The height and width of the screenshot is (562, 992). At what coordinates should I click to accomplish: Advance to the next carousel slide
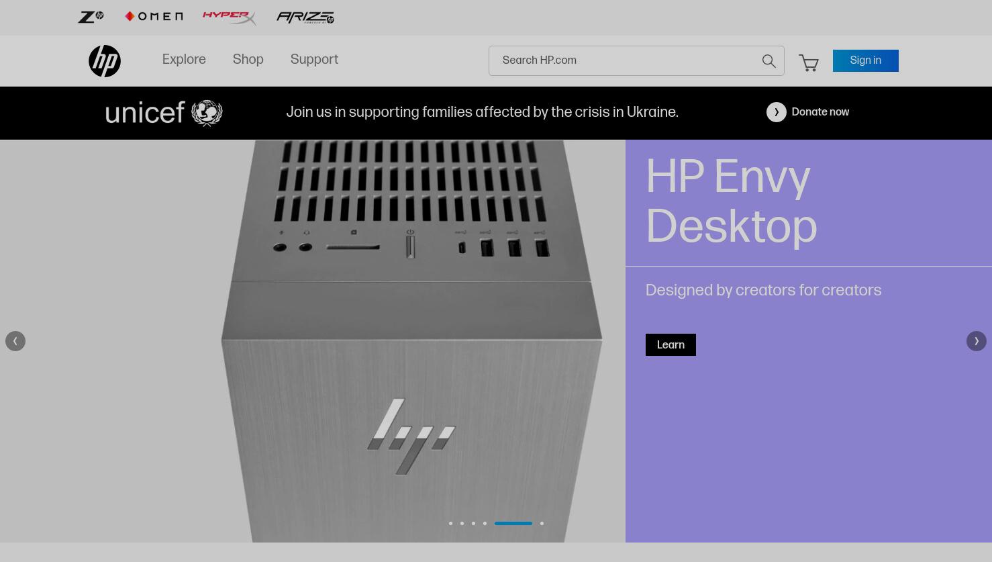coord(977,341)
